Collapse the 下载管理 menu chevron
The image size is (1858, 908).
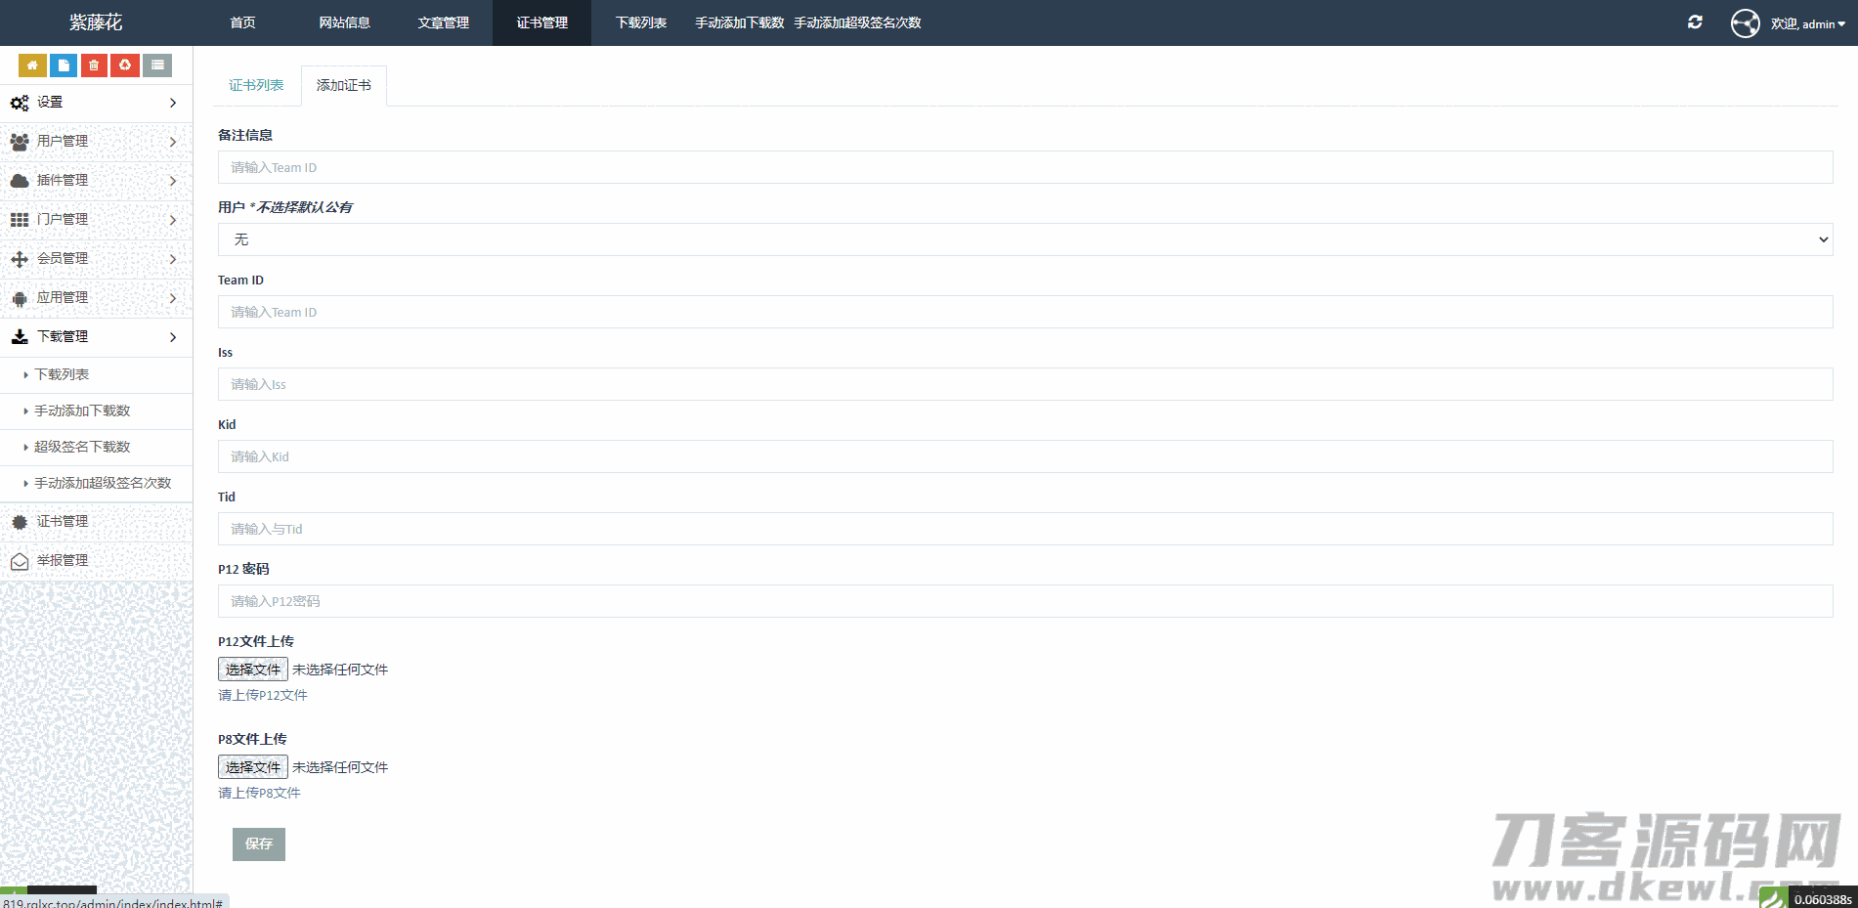click(x=173, y=337)
